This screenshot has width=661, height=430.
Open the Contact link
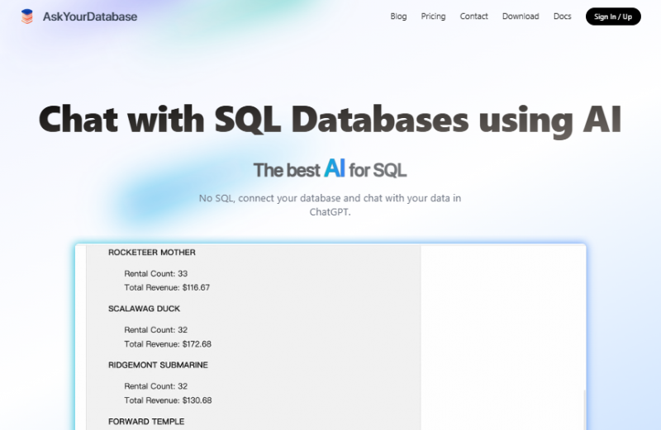pos(473,17)
